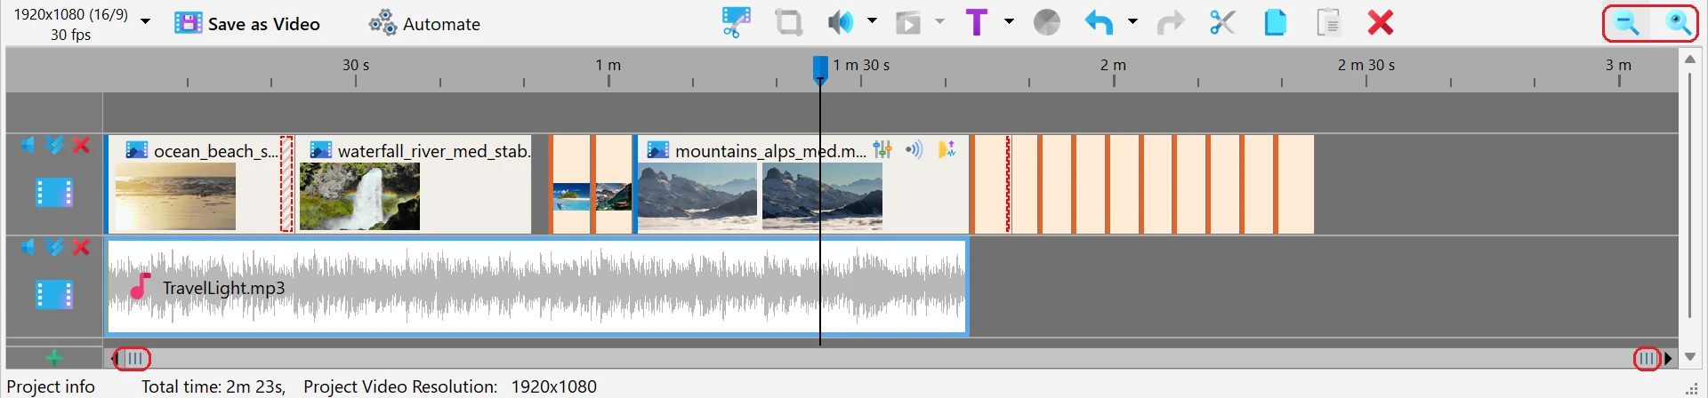Click the right horizontal scrollbar grip handle
This screenshot has height=398, width=1708.
pyautogui.click(x=1647, y=358)
